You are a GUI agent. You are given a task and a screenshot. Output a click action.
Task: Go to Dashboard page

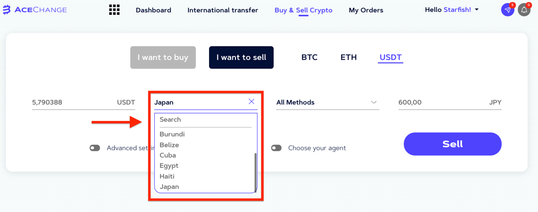[153, 10]
